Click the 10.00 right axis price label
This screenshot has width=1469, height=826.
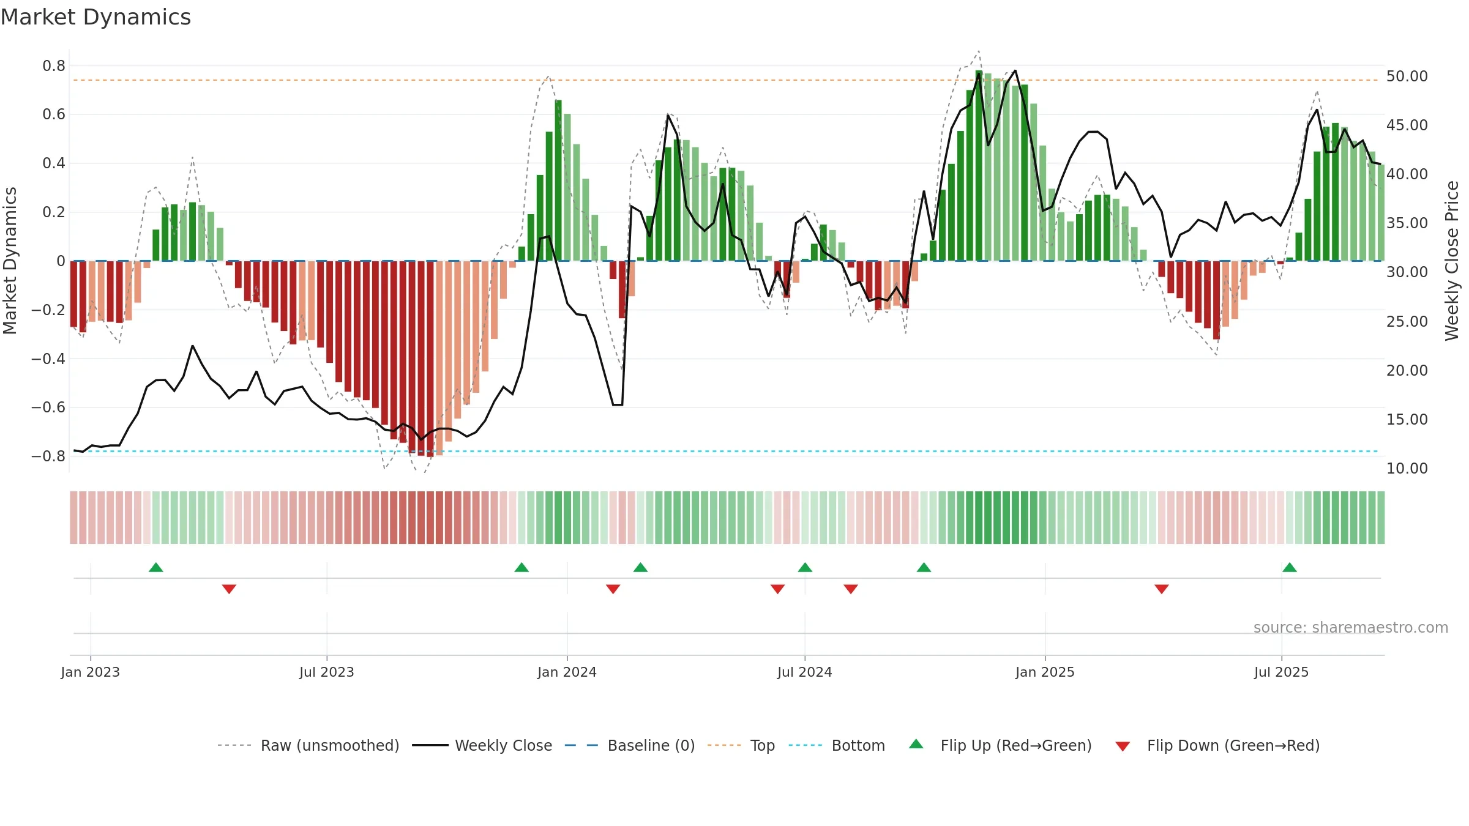point(1407,468)
